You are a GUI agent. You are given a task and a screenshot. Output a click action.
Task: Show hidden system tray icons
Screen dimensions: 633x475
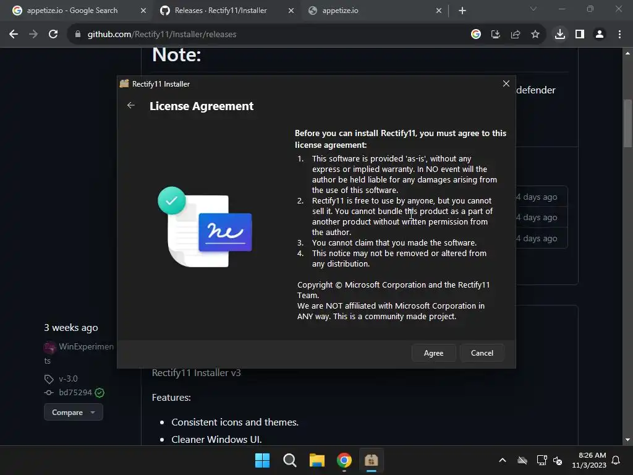[x=503, y=460]
